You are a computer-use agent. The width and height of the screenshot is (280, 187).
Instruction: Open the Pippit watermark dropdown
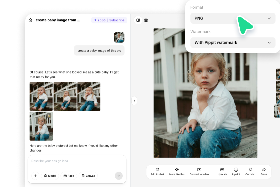[x=233, y=43]
